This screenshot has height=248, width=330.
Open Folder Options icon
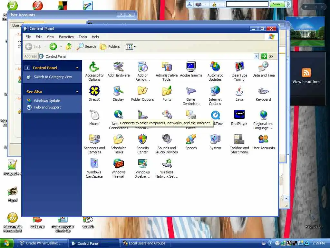tap(142, 93)
